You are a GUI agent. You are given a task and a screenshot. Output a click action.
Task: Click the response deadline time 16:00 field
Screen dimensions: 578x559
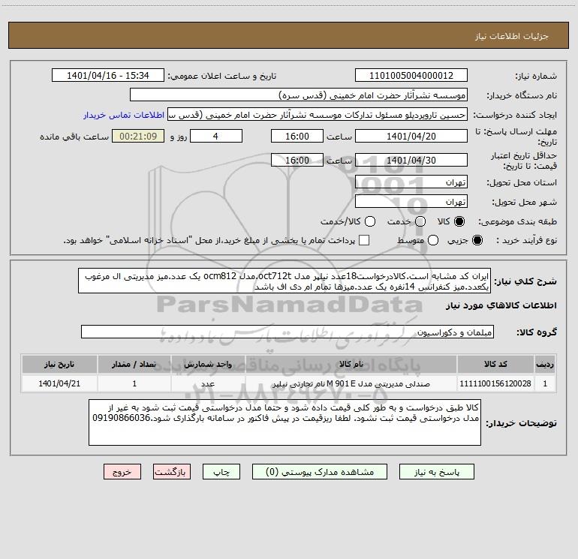coord(297,136)
